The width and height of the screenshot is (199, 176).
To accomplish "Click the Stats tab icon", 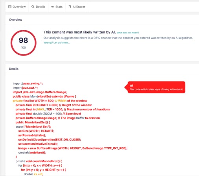I will 53,7.
